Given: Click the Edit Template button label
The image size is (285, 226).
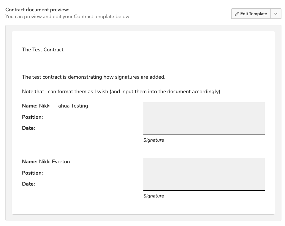Looking at the screenshot, I should point(253,14).
